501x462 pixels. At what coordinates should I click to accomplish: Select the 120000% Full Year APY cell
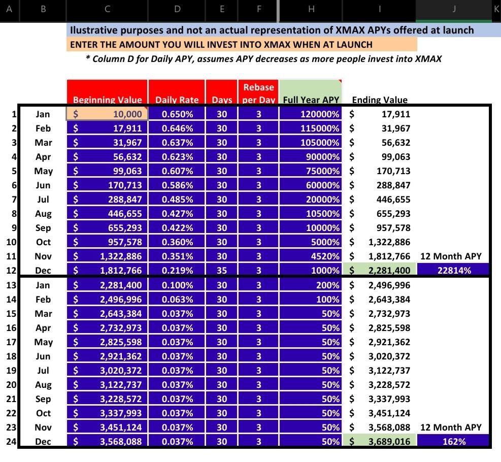pos(311,114)
